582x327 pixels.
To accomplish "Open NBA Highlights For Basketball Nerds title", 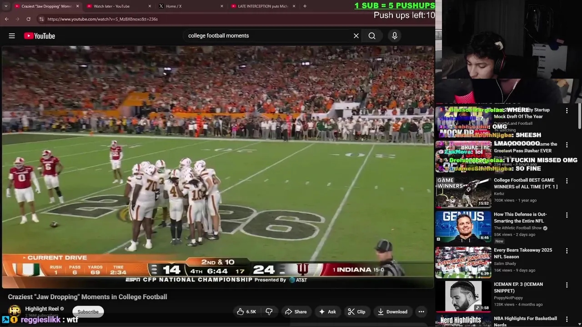I will click(x=526, y=321).
